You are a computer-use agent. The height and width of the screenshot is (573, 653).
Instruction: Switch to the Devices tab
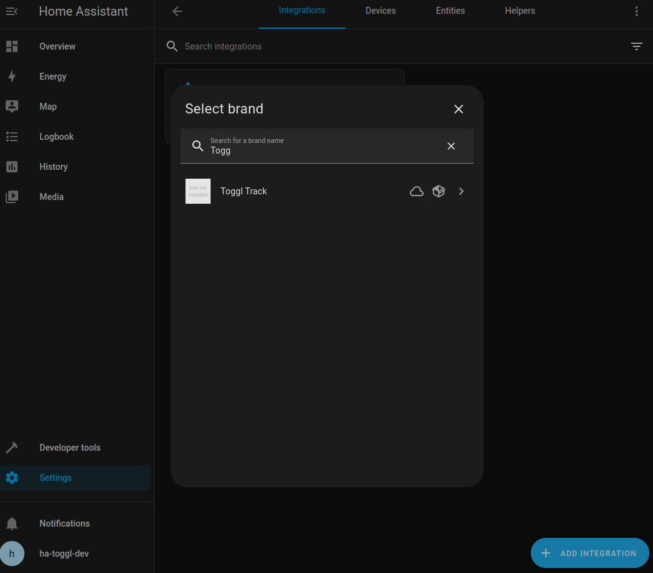pyautogui.click(x=380, y=11)
